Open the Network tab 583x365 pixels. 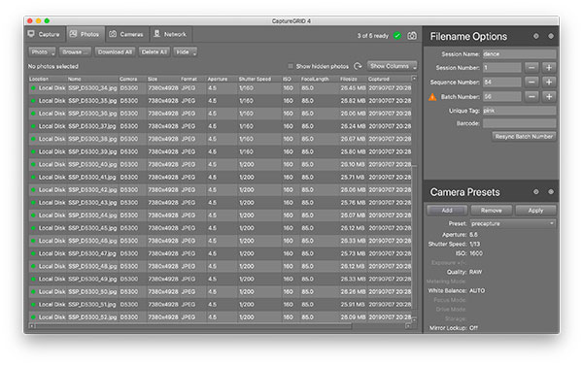tap(171, 34)
